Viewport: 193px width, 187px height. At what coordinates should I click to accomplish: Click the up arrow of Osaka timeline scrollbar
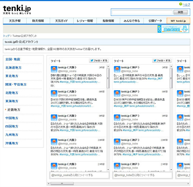108,67
